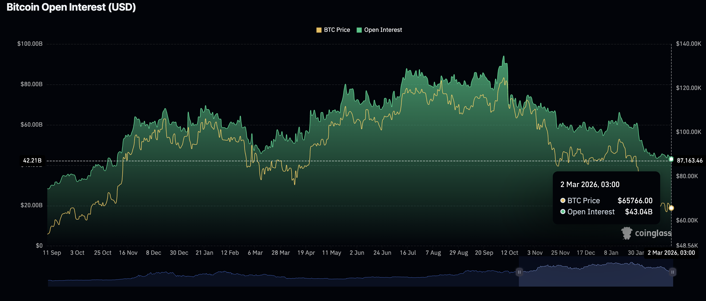
Task: Click the 42.21B axis value label
Action: [x=32, y=160]
